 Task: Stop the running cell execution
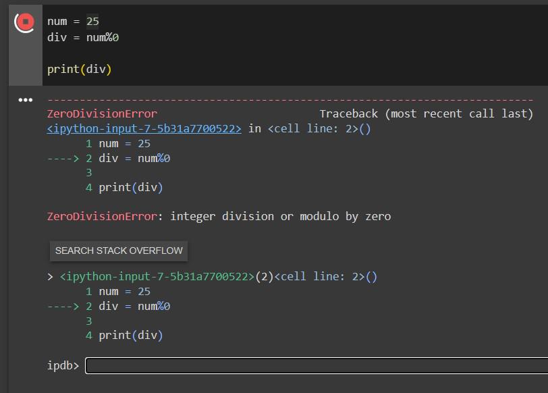[x=25, y=22]
